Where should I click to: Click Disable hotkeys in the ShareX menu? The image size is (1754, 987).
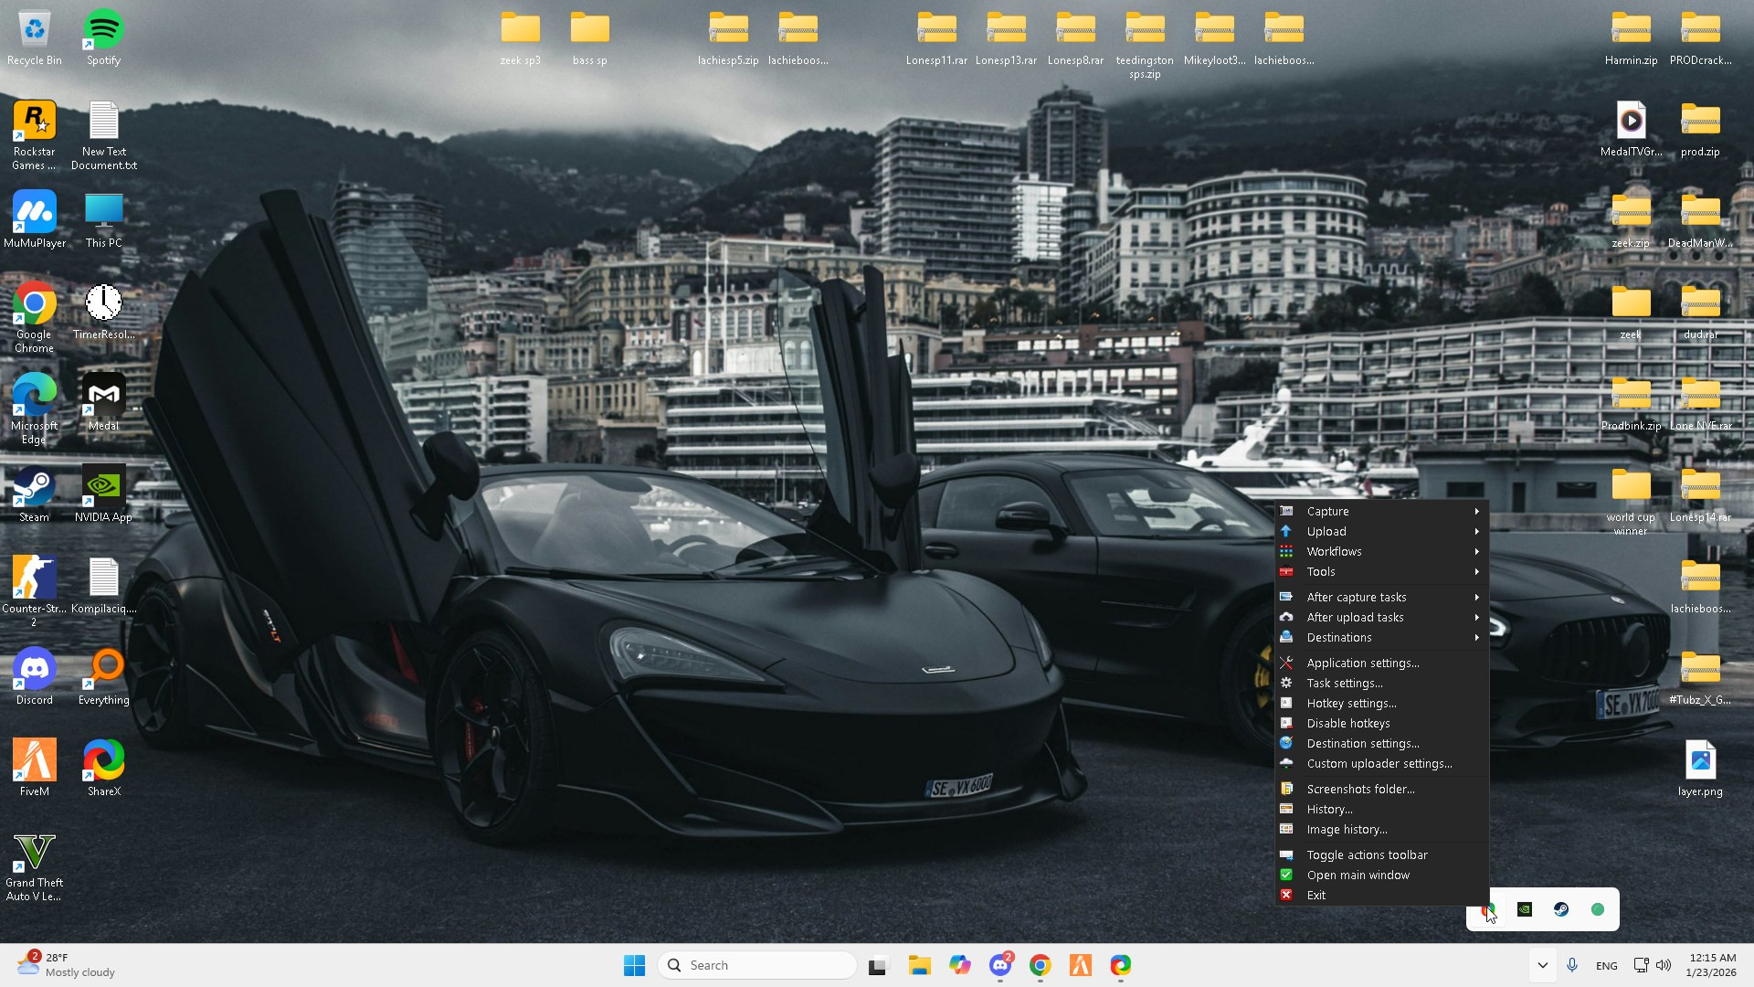(1347, 723)
